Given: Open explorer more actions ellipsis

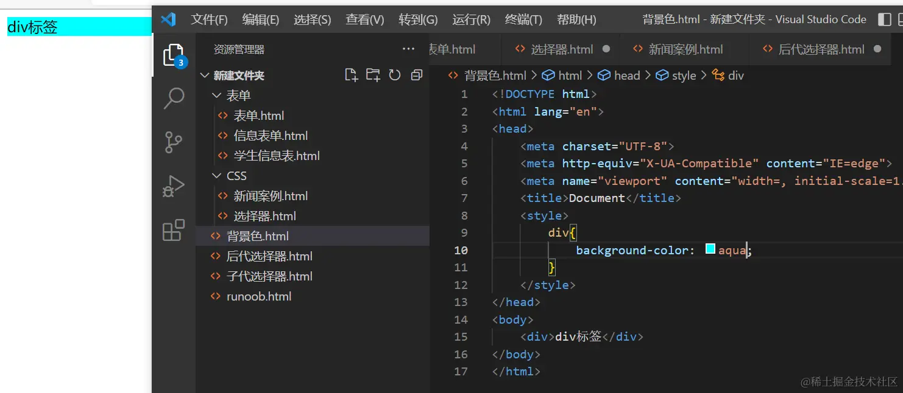Looking at the screenshot, I should tap(408, 49).
